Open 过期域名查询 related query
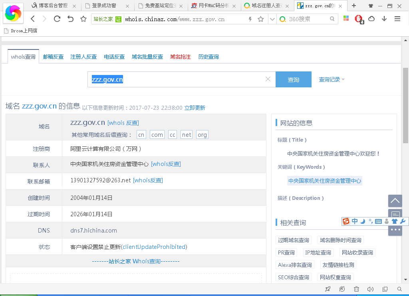The height and width of the screenshot is (296, 409). point(294,240)
